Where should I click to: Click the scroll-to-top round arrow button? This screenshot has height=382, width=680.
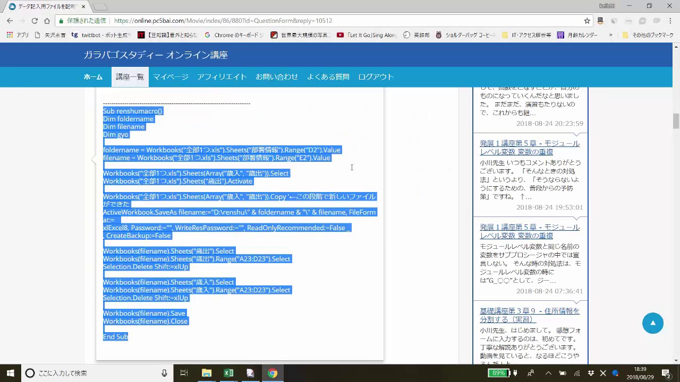click(x=652, y=323)
